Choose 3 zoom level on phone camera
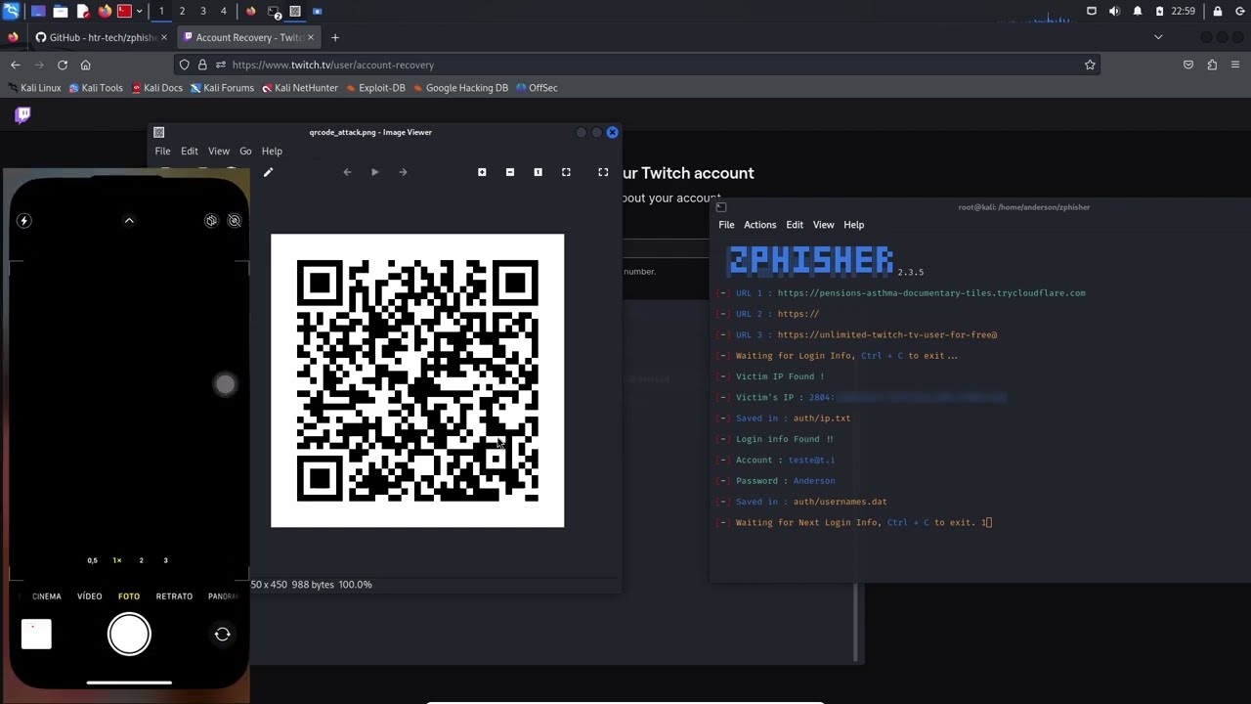 (165, 560)
